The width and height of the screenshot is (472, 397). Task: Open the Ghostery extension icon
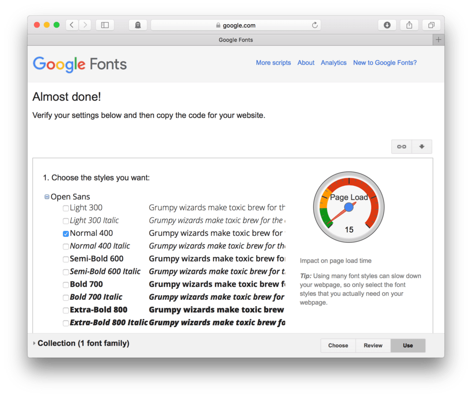(x=138, y=25)
